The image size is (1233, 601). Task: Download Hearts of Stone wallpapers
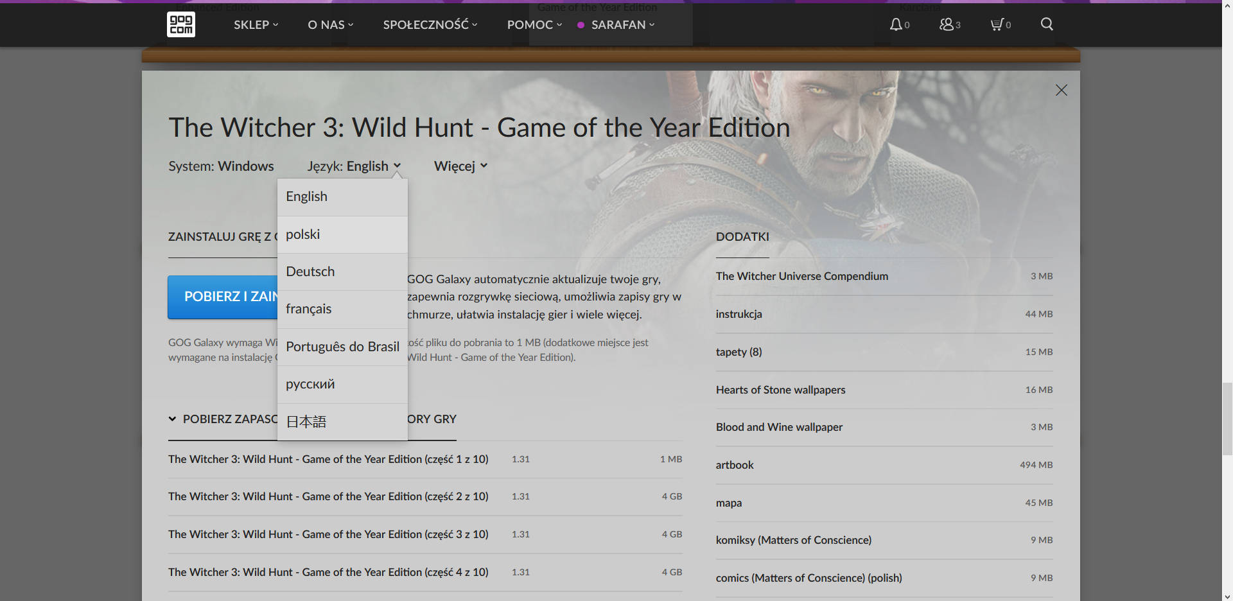(x=884, y=390)
